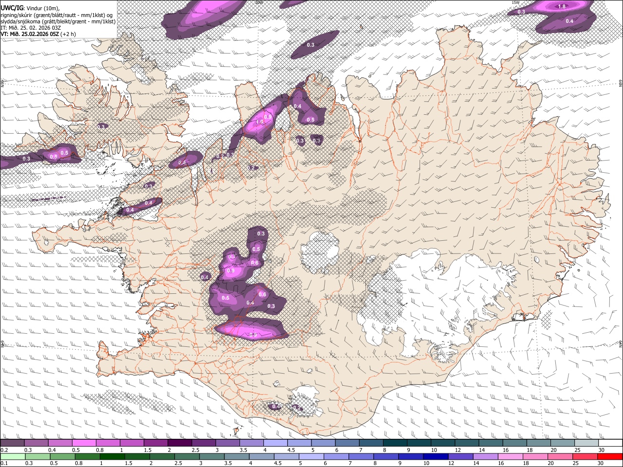The image size is (623, 467).
Task: Click the 1.0 precipitation value on the map
Action: (260, 122)
